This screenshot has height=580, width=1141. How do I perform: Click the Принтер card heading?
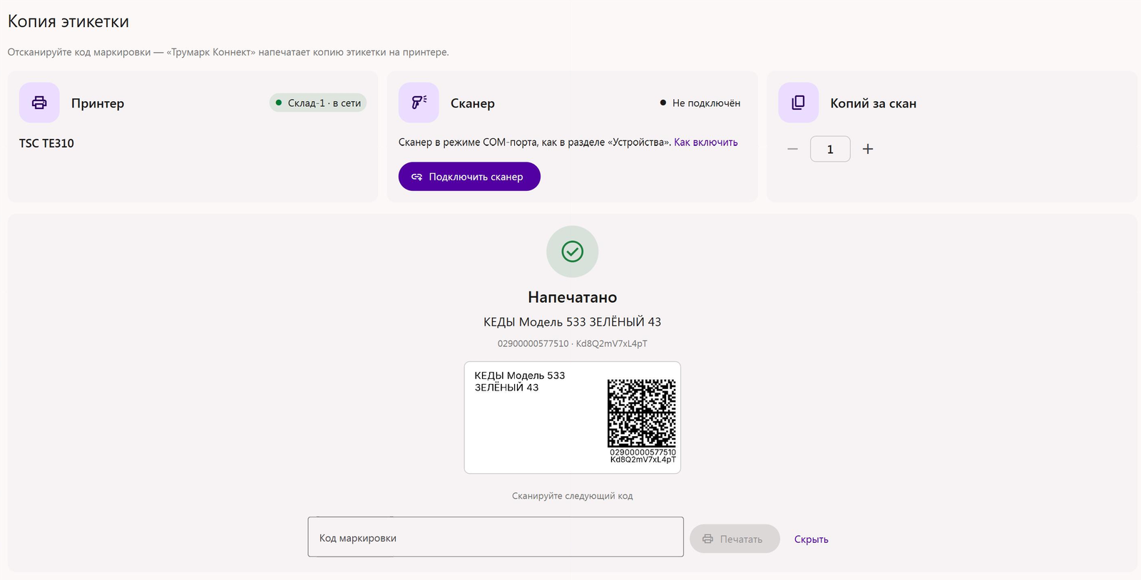coord(98,103)
